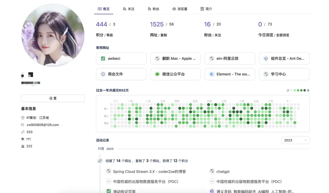Open 通义灵码 智能编码助手 activity link

point(255,191)
